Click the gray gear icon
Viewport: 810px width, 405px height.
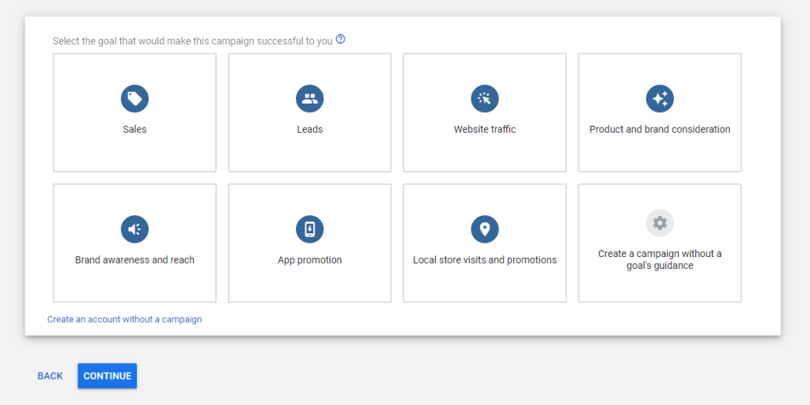(x=660, y=223)
